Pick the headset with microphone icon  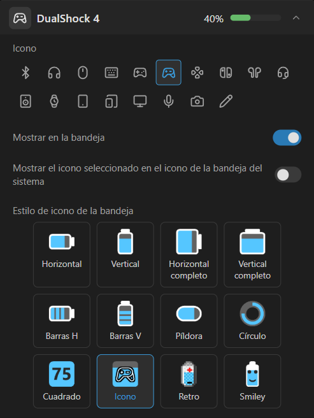coord(283,73)
